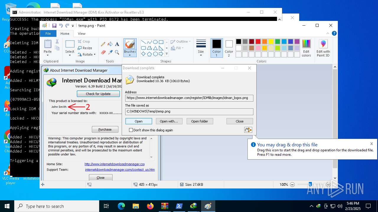Choose the pink color swatch
This screenshot has width=378, height=212.
tap(258, 48)
